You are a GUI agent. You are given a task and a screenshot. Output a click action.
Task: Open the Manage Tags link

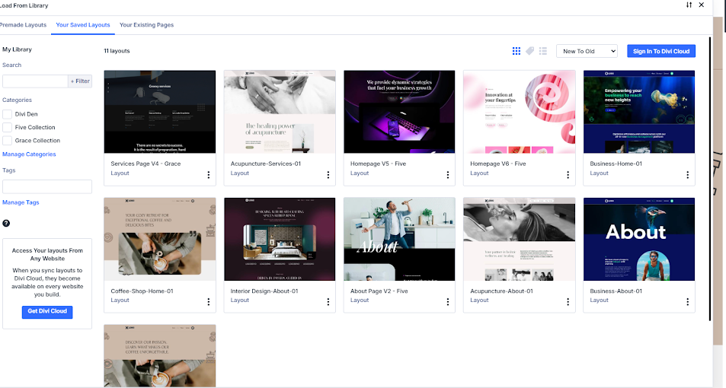21,202
